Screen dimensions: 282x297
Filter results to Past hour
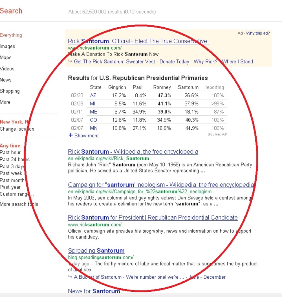pyautogui.click(x=10, y=153)
